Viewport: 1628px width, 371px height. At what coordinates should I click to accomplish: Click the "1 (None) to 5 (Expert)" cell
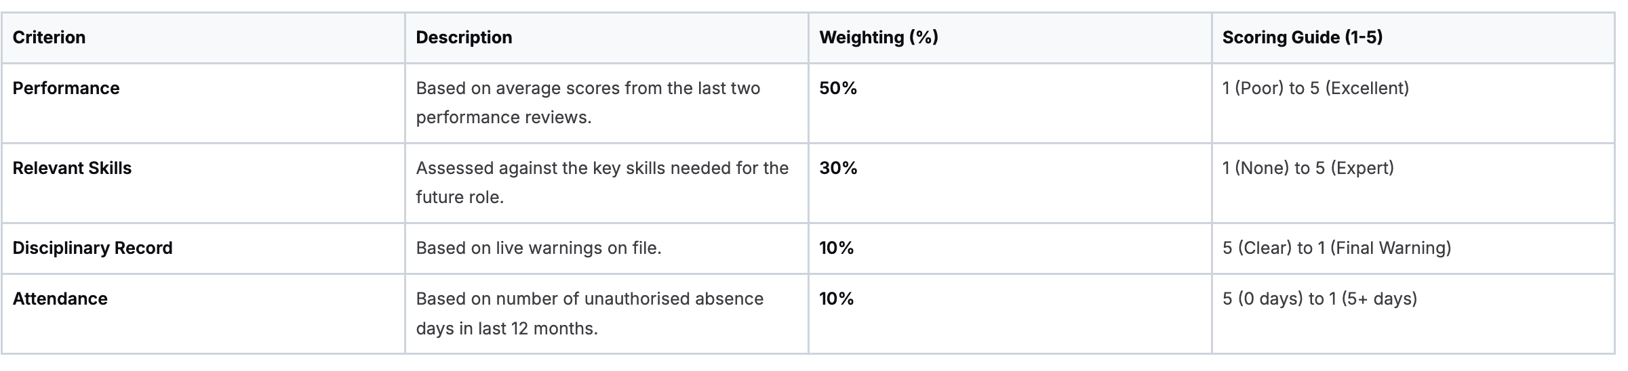coord(1308,169)
